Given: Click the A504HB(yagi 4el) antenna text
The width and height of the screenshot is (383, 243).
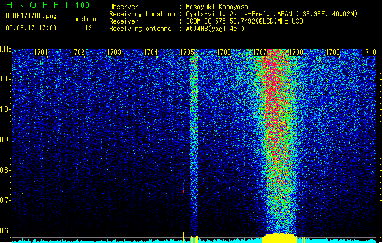Looking at the screenshot, I should [x=215, y=29].
